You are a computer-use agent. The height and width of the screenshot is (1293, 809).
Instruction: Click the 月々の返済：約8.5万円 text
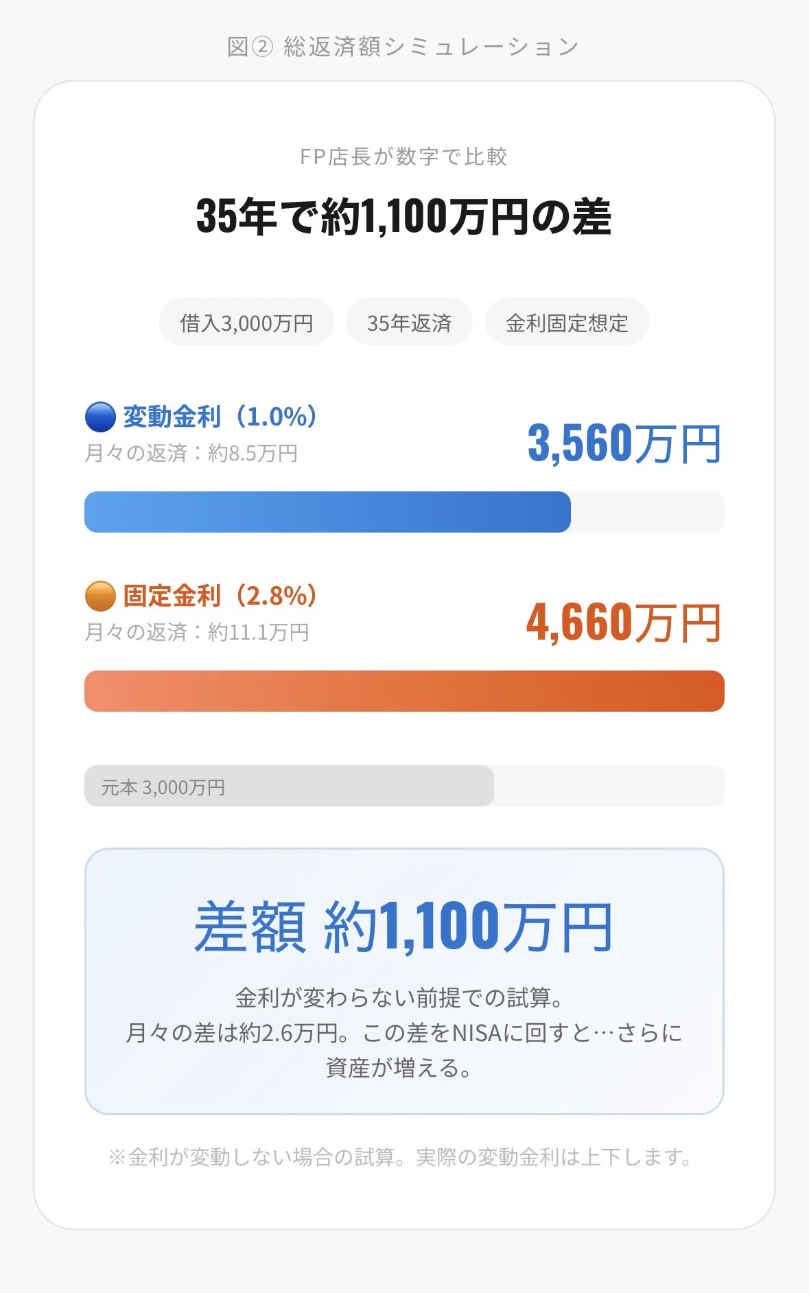(x=191, y=453)
